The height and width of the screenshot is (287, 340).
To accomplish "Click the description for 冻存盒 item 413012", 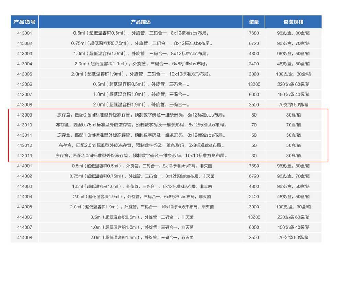I will [x=141, y=145].
